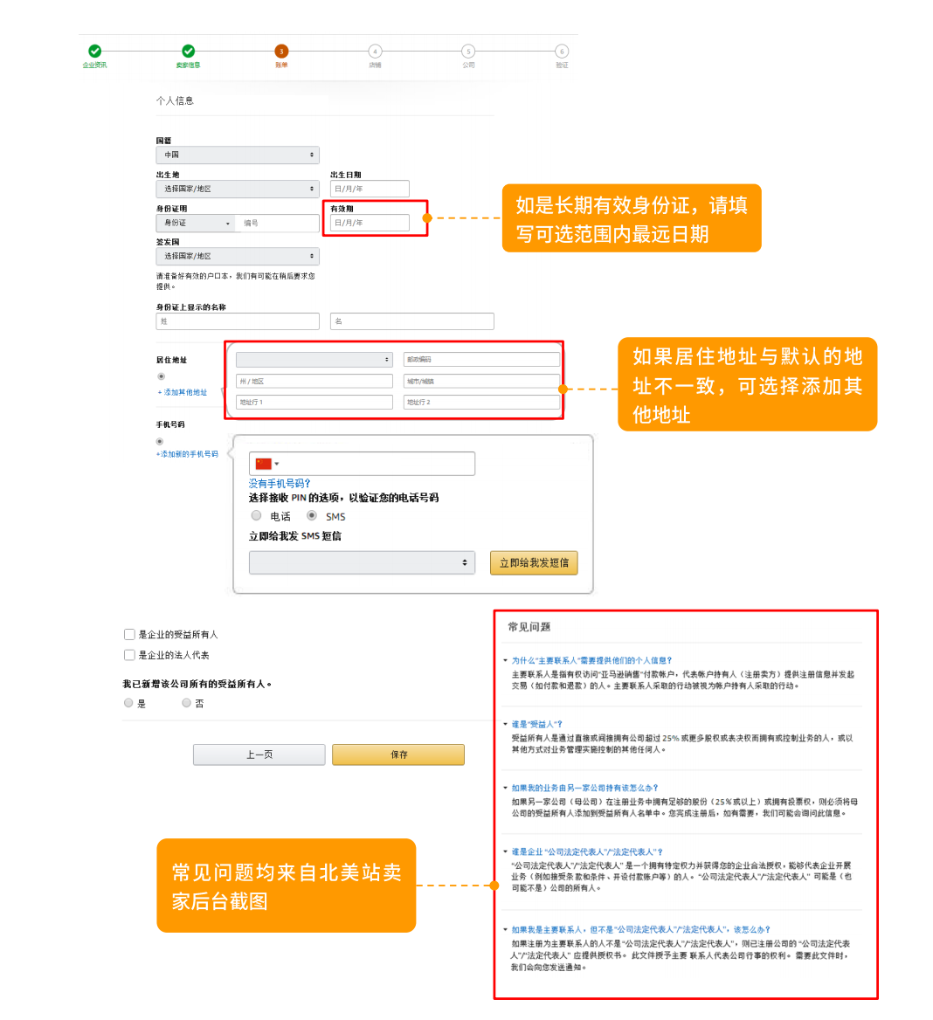Click the 公司 step 5 indicator
This screenshot has width=933, height=1020.
(x=468, y=51)
